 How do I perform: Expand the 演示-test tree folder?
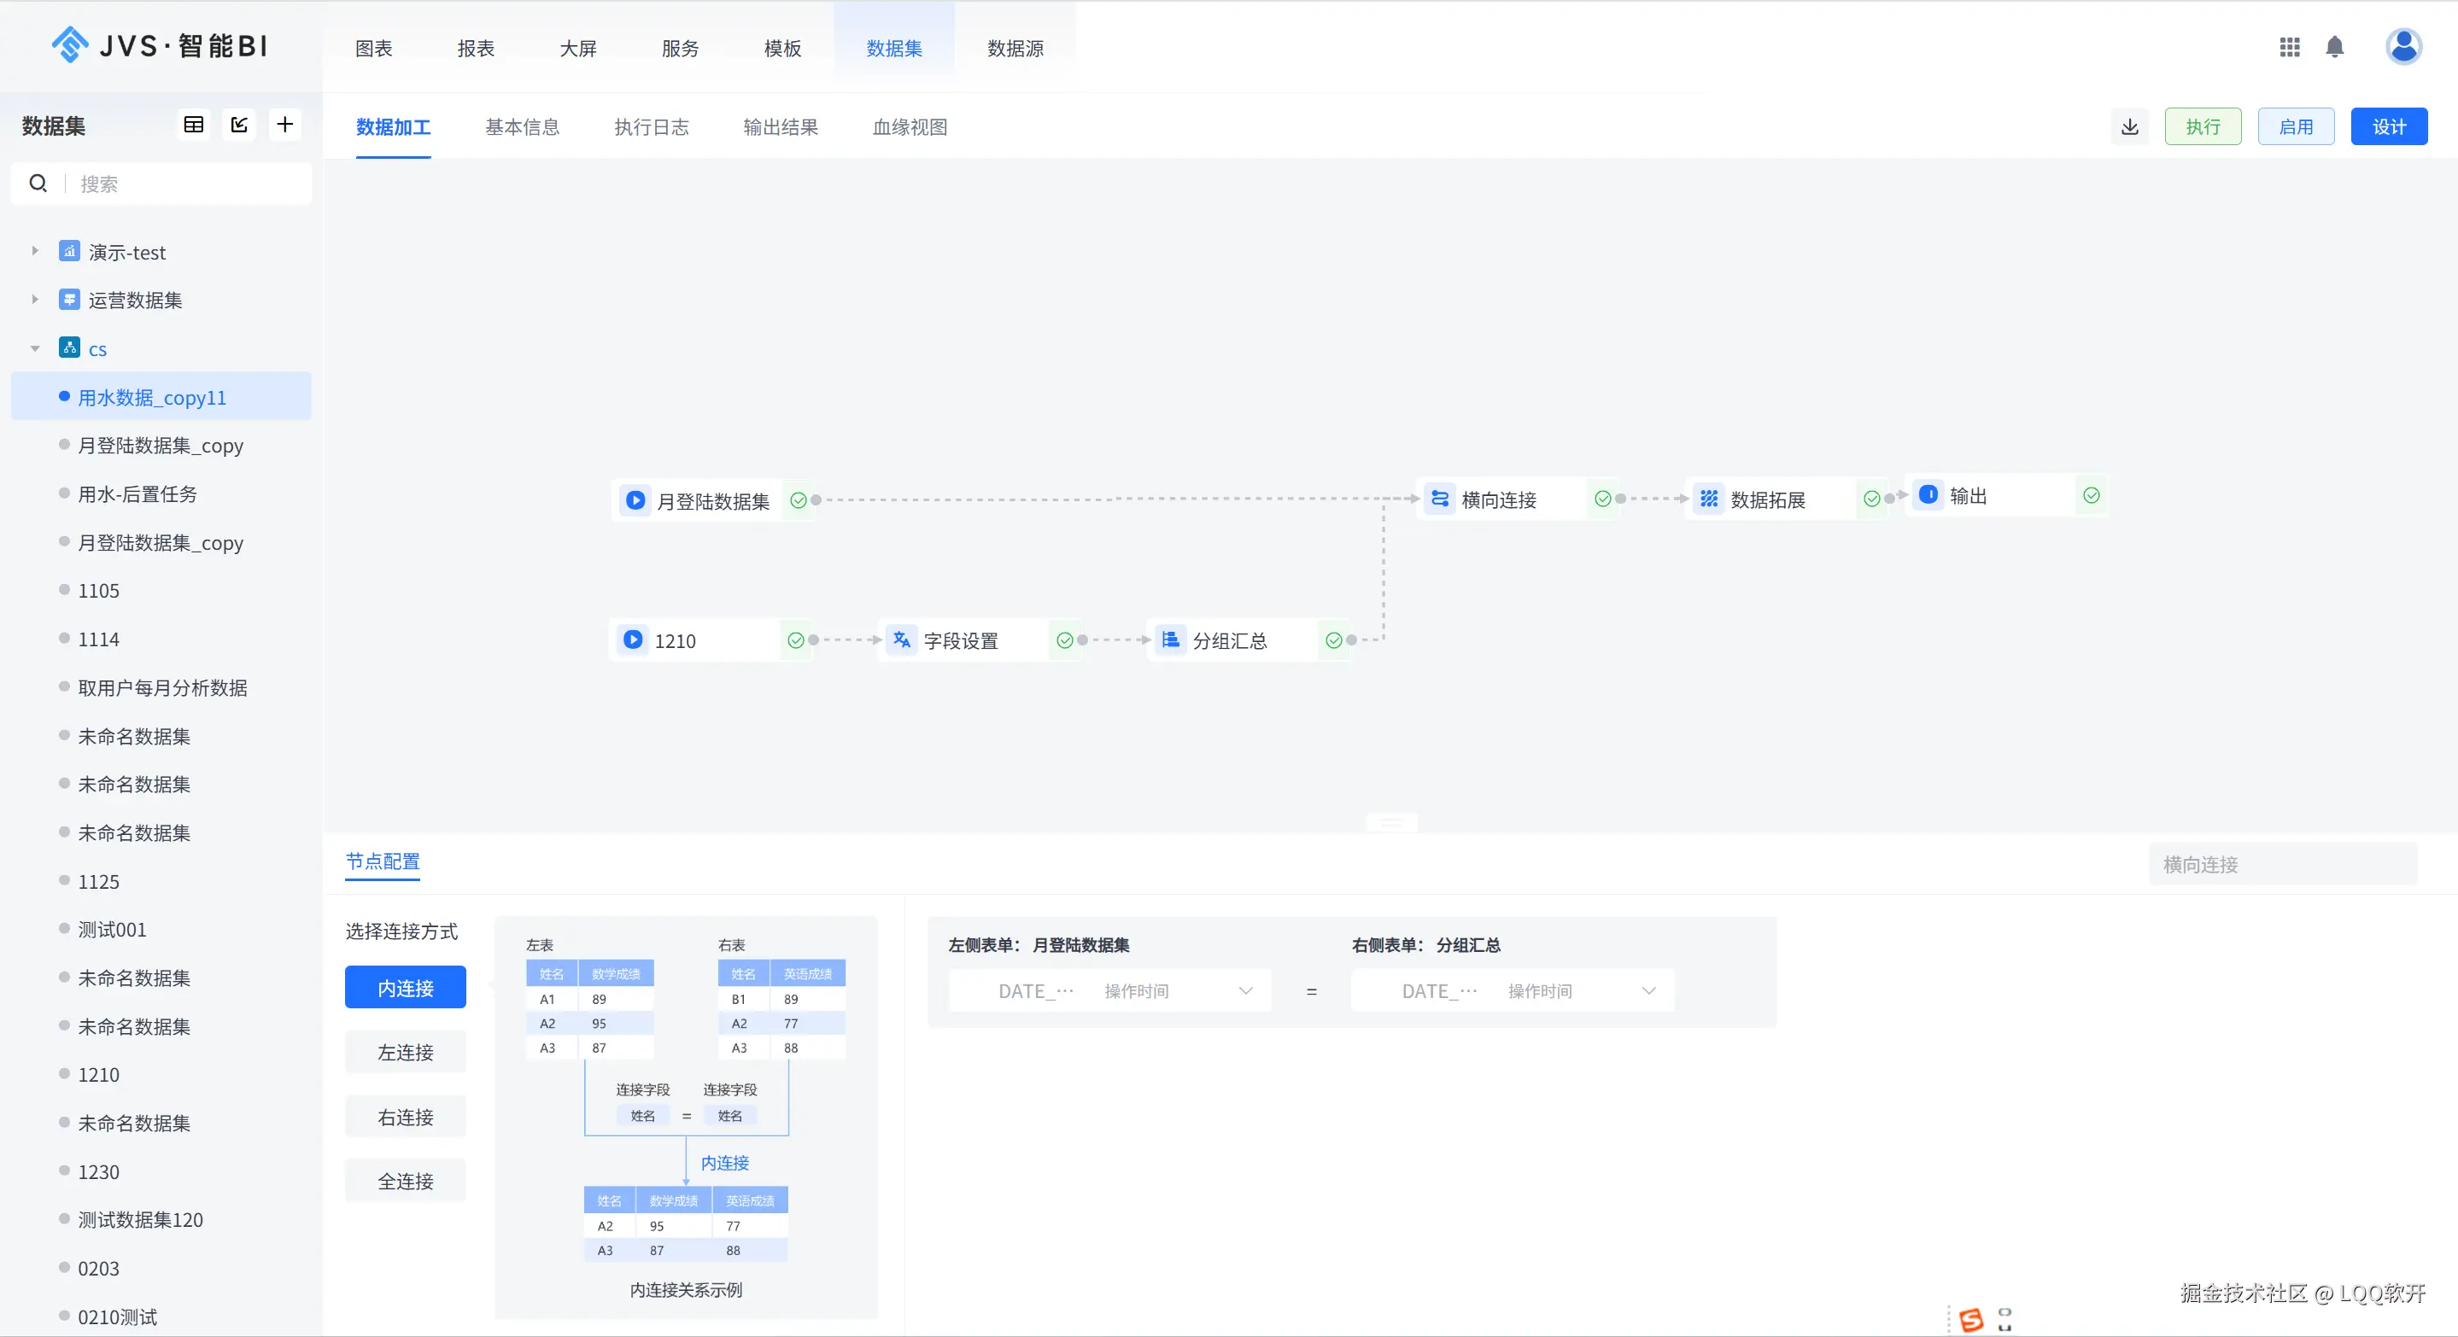pos(35,252)
